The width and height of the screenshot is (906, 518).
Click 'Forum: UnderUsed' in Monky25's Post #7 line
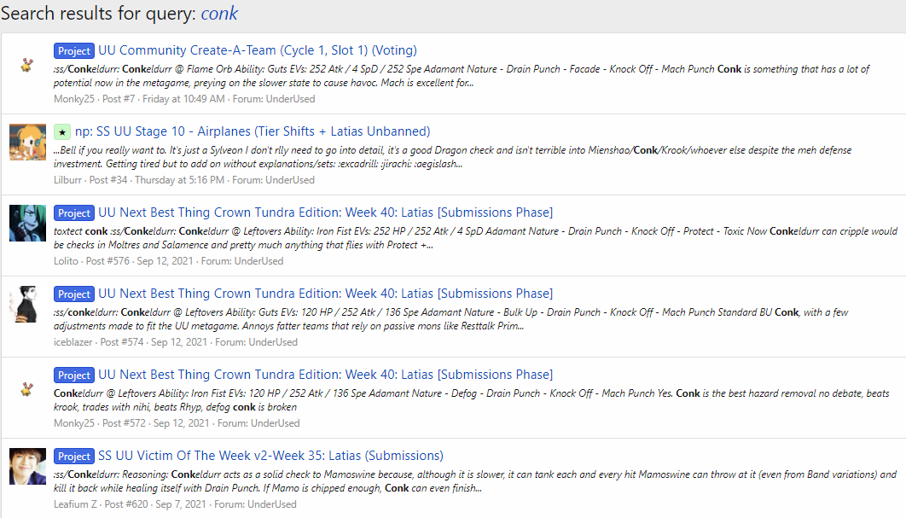[274, 99]
